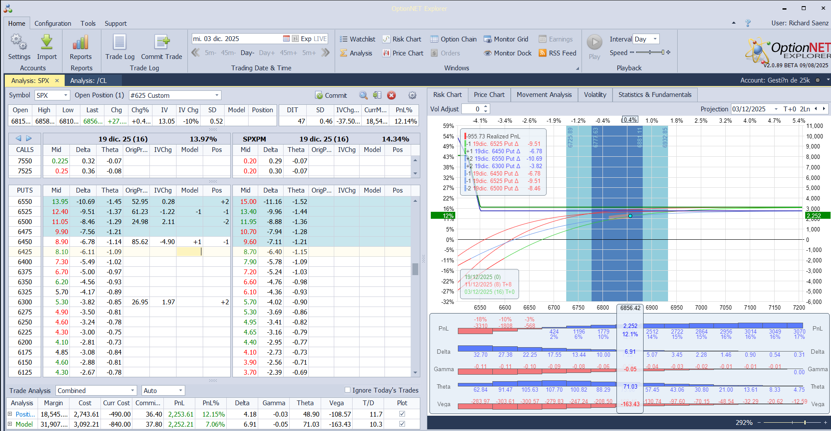This screenshot has width=831, height=431.
Task: Open the Home ribbon tab
Action: click(x=17, y=24)
